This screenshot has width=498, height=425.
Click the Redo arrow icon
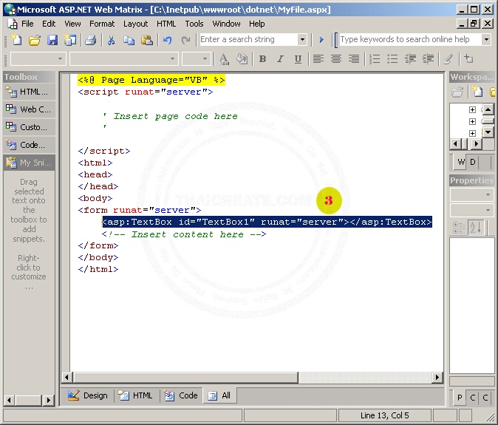(185, 40)
